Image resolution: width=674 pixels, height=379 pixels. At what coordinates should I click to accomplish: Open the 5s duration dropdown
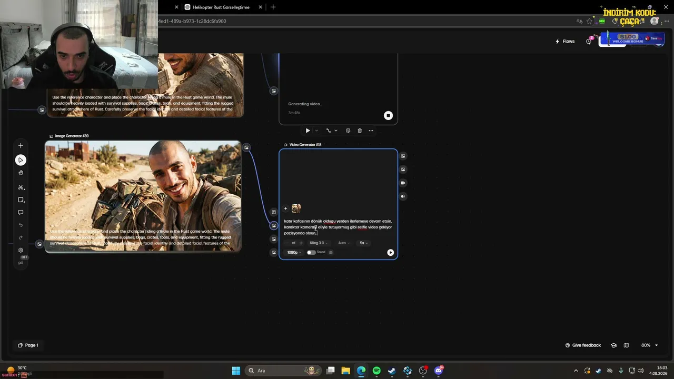point(364,243)
